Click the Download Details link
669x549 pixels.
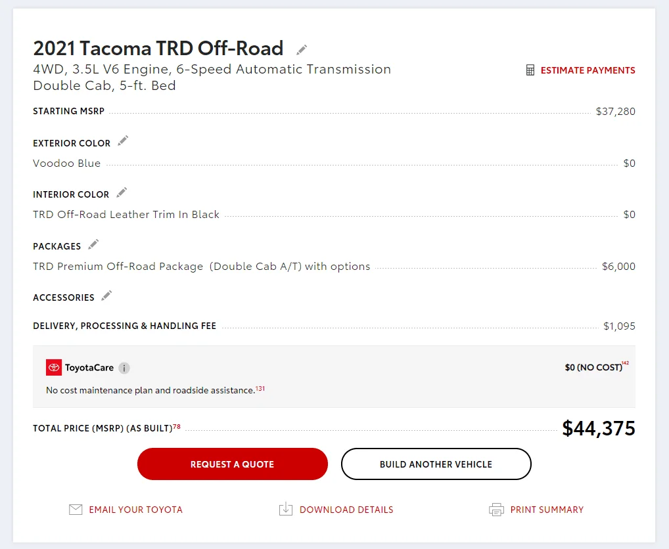pyautogui.click(x=346, y=510)
